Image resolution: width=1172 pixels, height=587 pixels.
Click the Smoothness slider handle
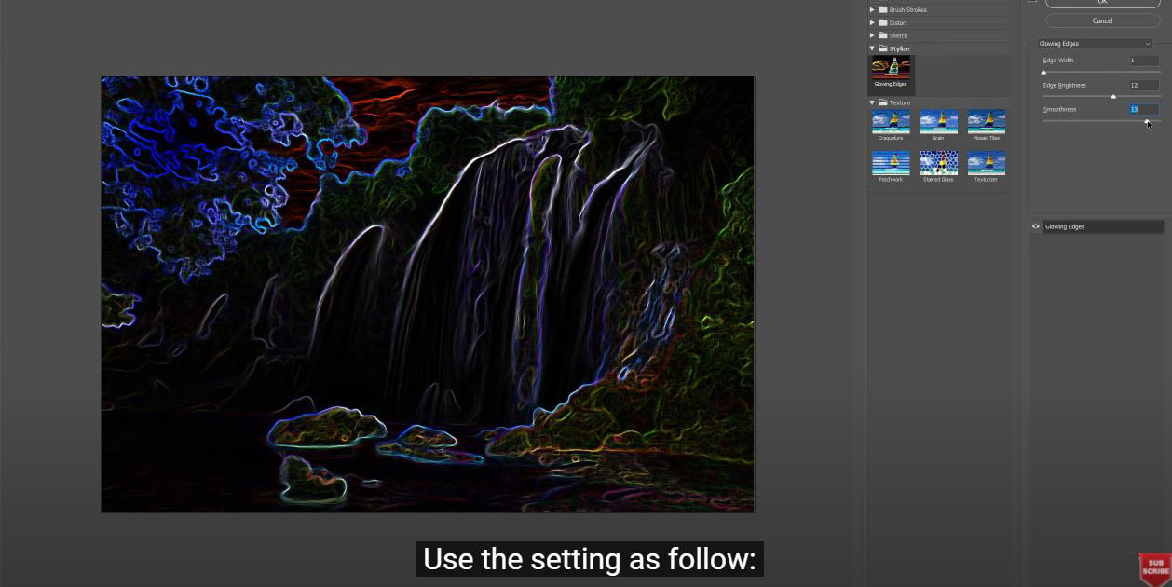[x=1147, y=120]
